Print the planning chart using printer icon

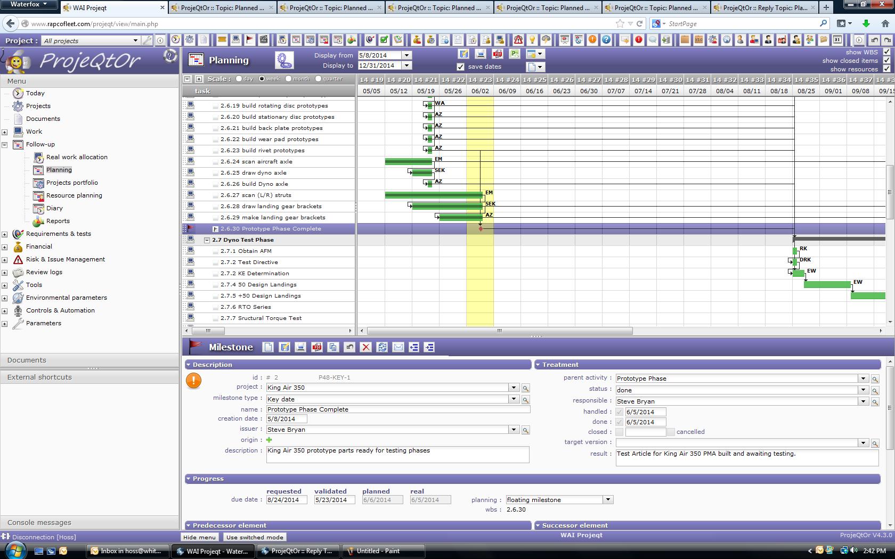(x=481, y=54)
